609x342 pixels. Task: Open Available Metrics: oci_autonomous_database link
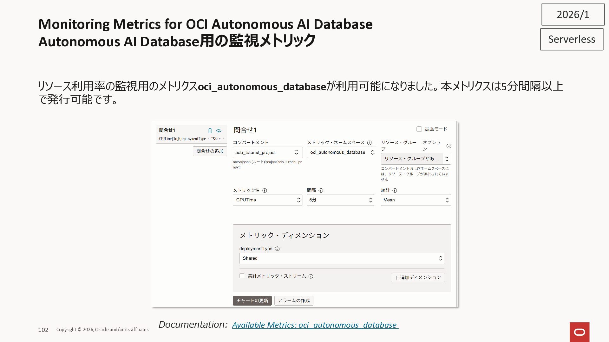pos(315,325)
